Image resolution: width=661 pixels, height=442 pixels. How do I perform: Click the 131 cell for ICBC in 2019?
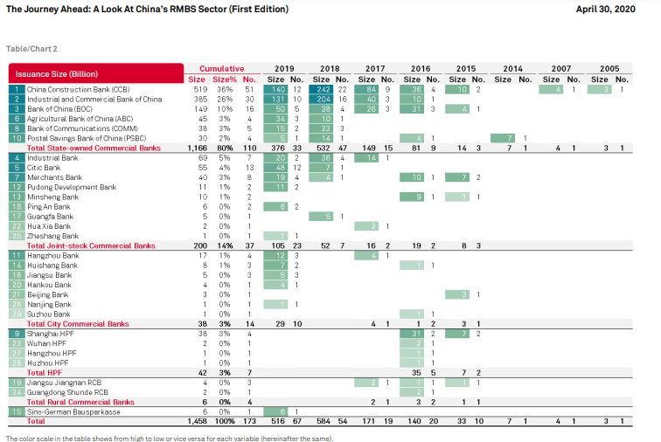pos(277,99)
